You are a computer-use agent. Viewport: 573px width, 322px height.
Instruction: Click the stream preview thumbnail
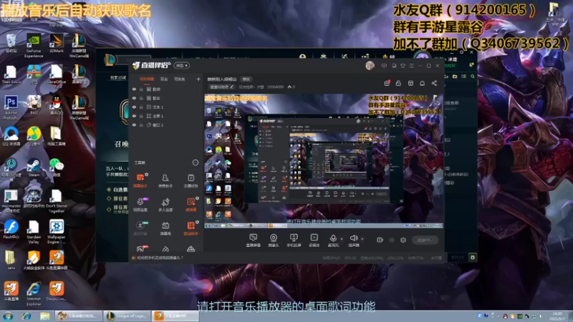click(324, 161)
